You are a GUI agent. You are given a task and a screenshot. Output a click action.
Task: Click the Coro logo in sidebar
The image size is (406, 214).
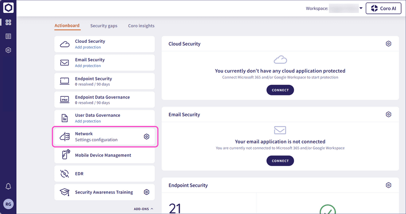[8, 8]
